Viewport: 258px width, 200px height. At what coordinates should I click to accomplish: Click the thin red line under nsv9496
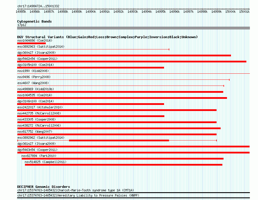tap(123, 80)
